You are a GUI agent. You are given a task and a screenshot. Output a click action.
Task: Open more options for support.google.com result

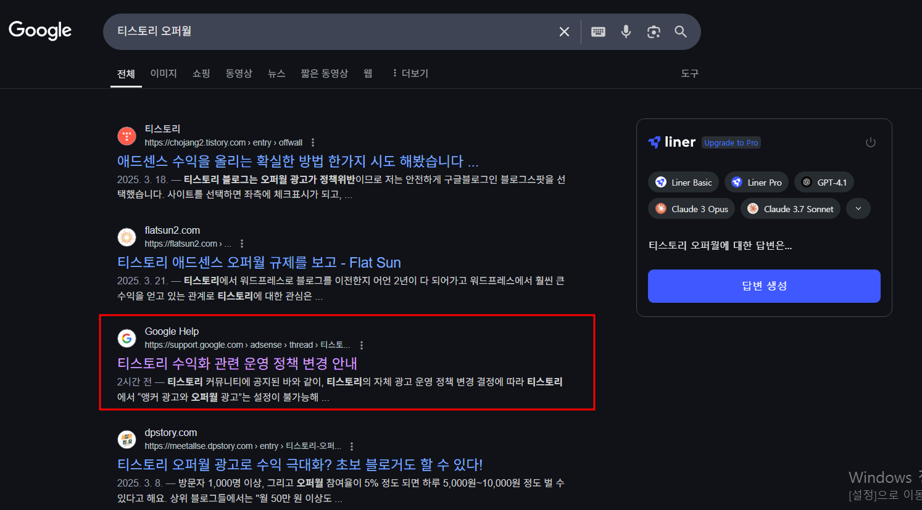click(x=362, y=345)
